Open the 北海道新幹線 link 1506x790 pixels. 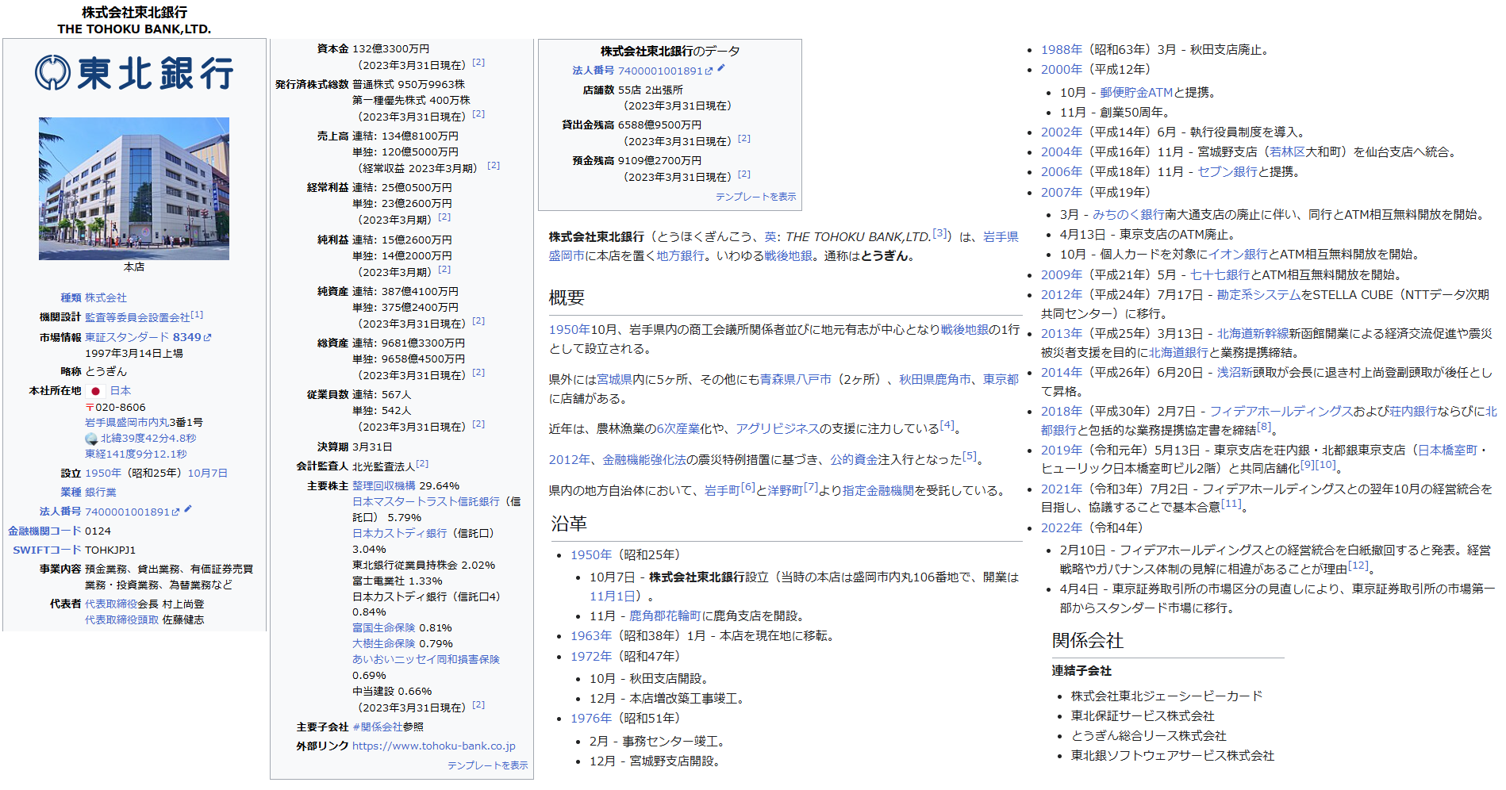pyautogui.click(x=1253, y=334)
